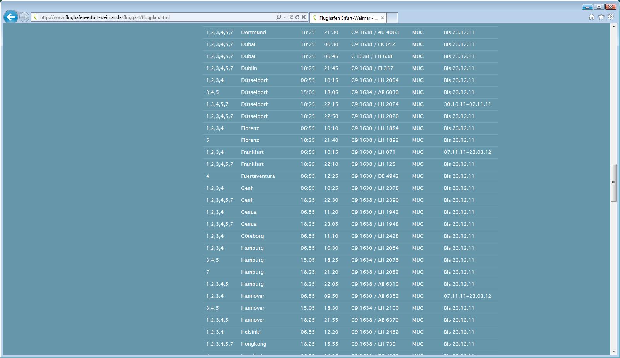Click flight code 'C9 1638 / AB 6370'
Image resolution: width=620 pixels, height=358 pixels.
375,320
